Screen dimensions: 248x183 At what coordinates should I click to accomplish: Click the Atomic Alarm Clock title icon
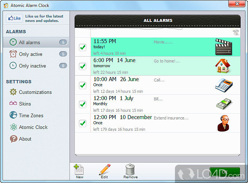6,5
